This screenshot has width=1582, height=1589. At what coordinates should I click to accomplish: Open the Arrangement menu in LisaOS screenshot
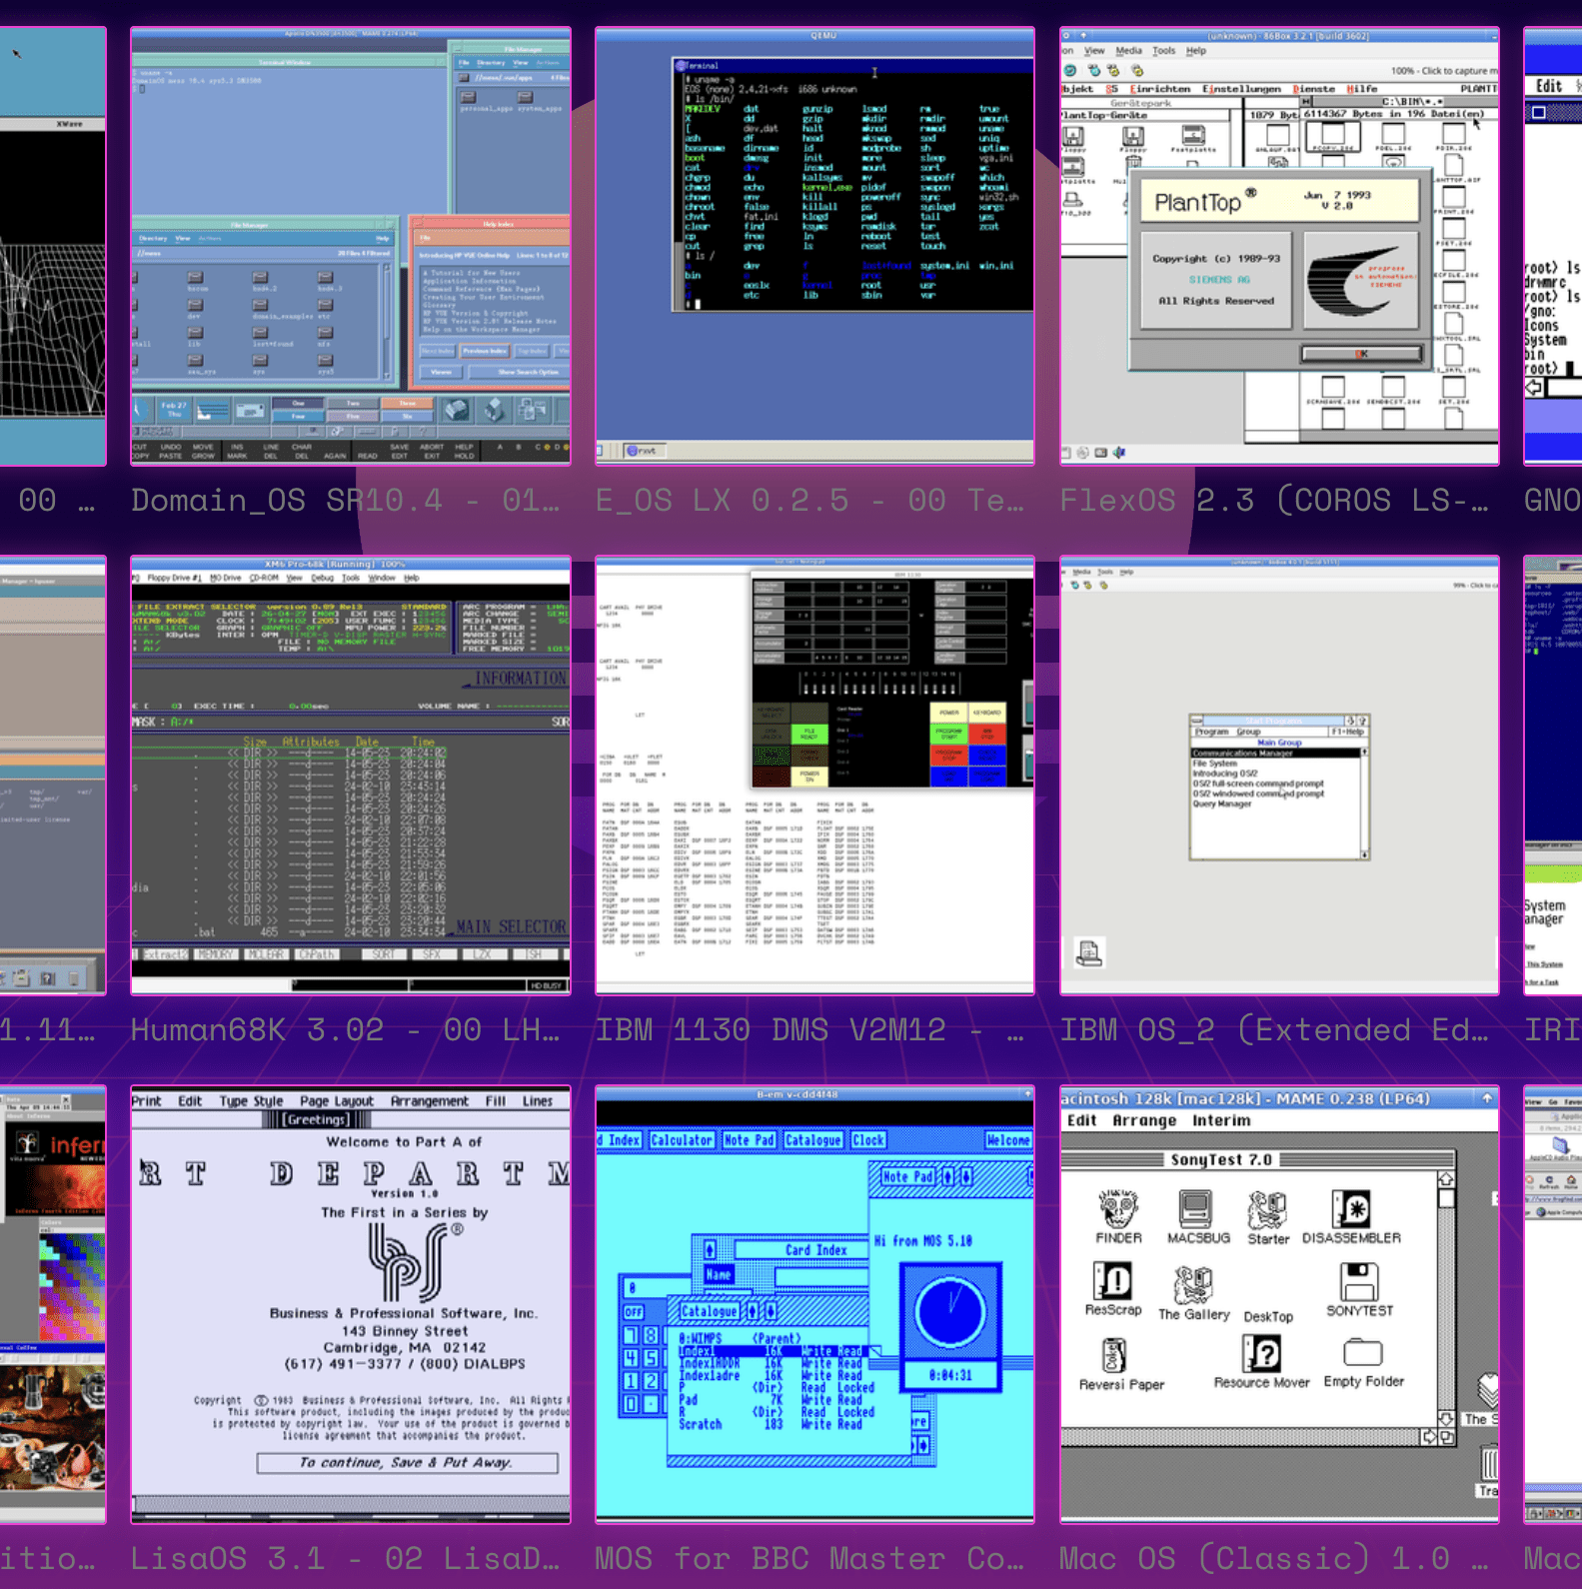pos(429,1100)
